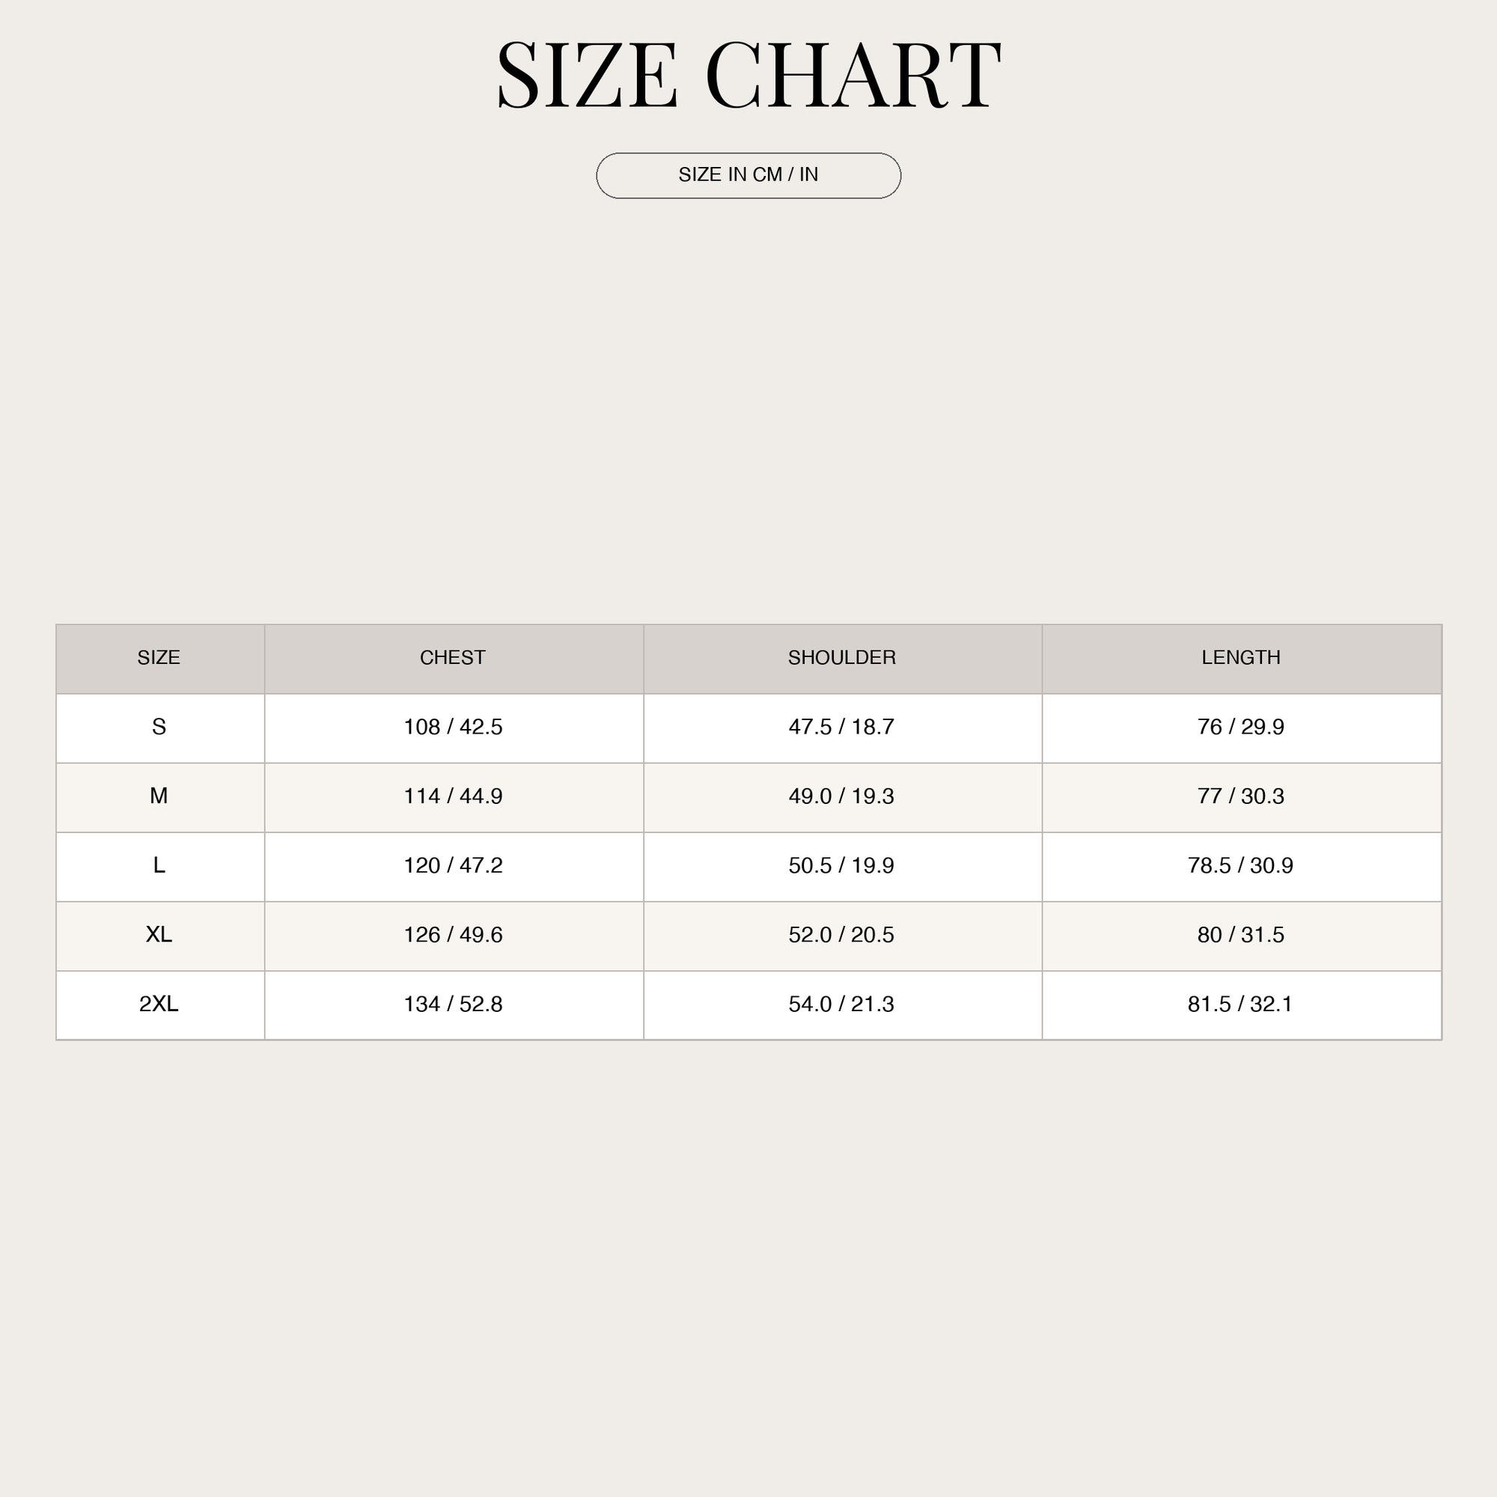Screen dimensions: 1497x1497
Task: Click the 2XL size row label
Action: pyautogui.click(x=159, y=1004)
